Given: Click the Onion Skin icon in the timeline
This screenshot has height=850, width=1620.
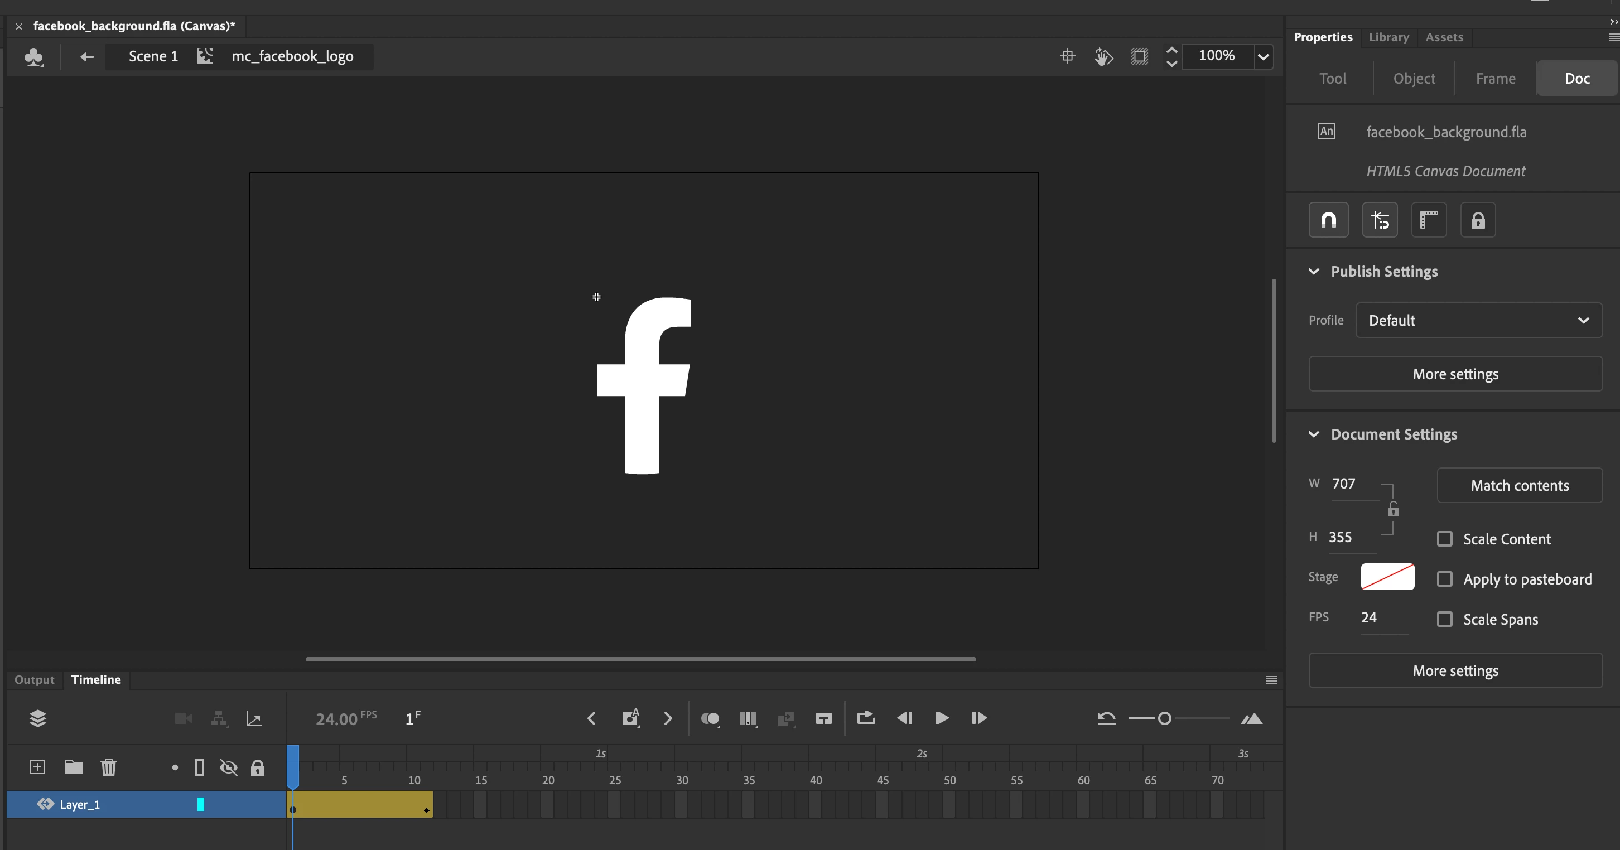Looking at the screenshot, I should [x=710, y=718].
